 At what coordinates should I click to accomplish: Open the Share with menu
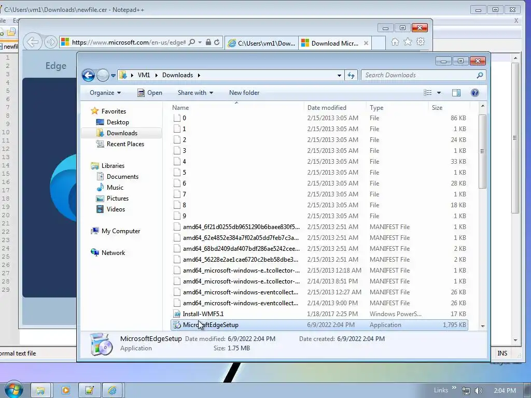[x=195, y=93]
